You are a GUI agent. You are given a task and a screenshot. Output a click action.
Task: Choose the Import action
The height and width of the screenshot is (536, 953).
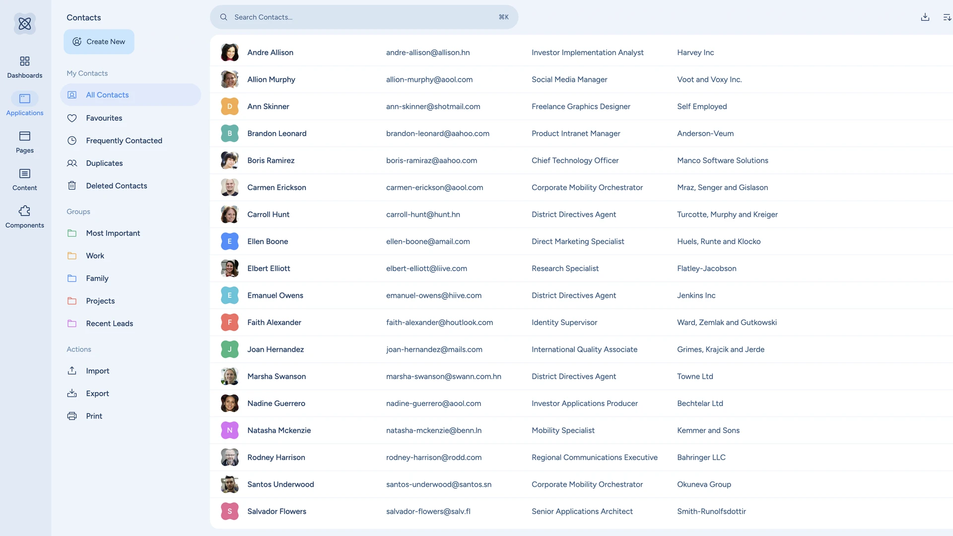click(x=131, y=371)
